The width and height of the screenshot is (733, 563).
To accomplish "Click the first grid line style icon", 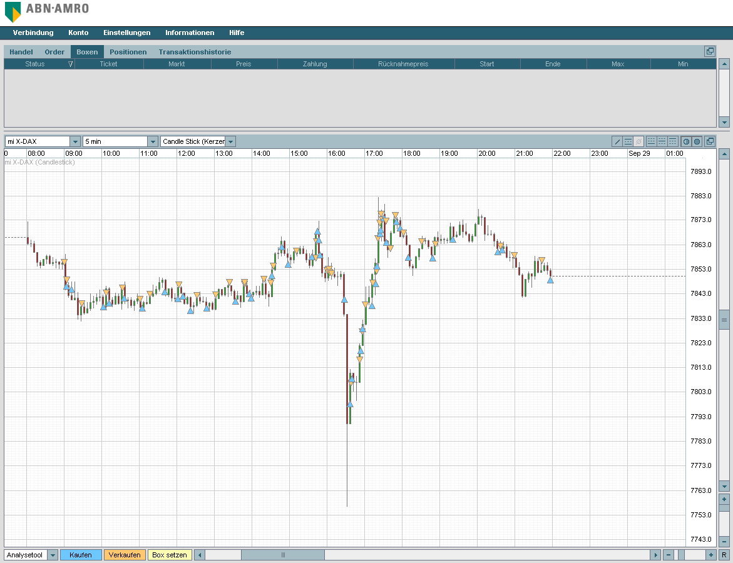I will point(651,141).
